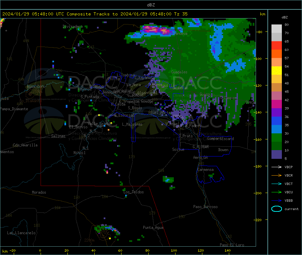Click the cyan VBCT arrow legend icon
Image resolution: width=302 pixels, height=255 pixels.
coord(276,184)
